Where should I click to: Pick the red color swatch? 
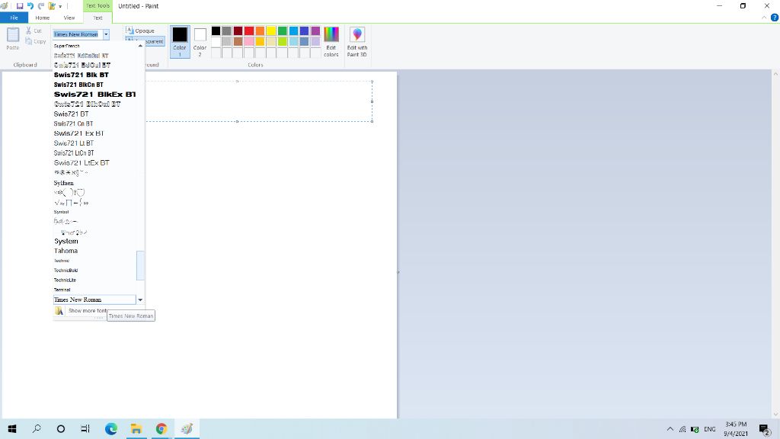pyautogui.click(x=249, y=30)
